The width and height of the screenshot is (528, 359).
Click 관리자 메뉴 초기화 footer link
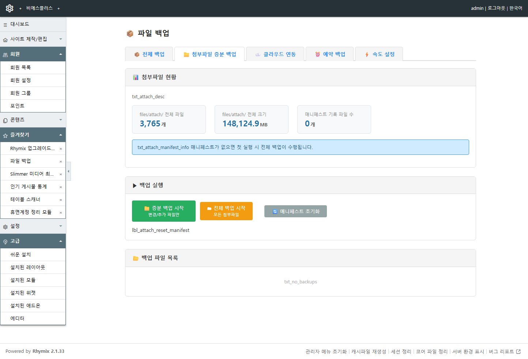[326, 351]
